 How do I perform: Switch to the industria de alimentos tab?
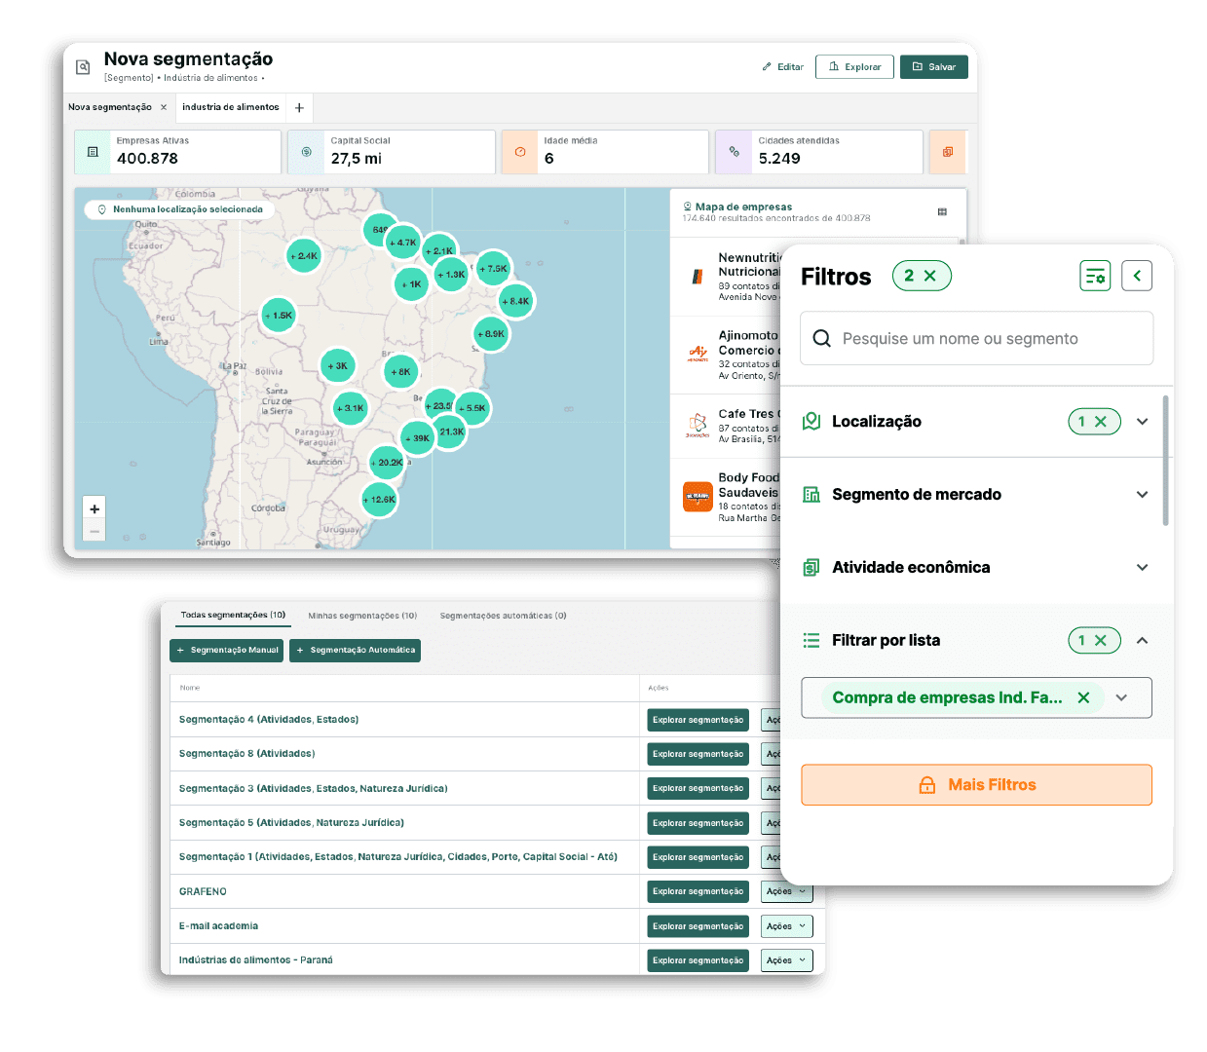(x=231, y=107)
